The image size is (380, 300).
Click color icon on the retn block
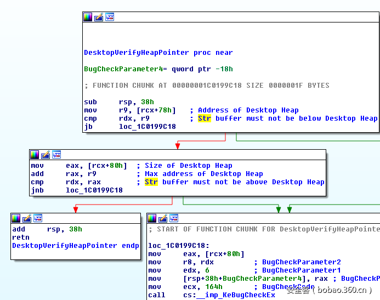[16, 218]
